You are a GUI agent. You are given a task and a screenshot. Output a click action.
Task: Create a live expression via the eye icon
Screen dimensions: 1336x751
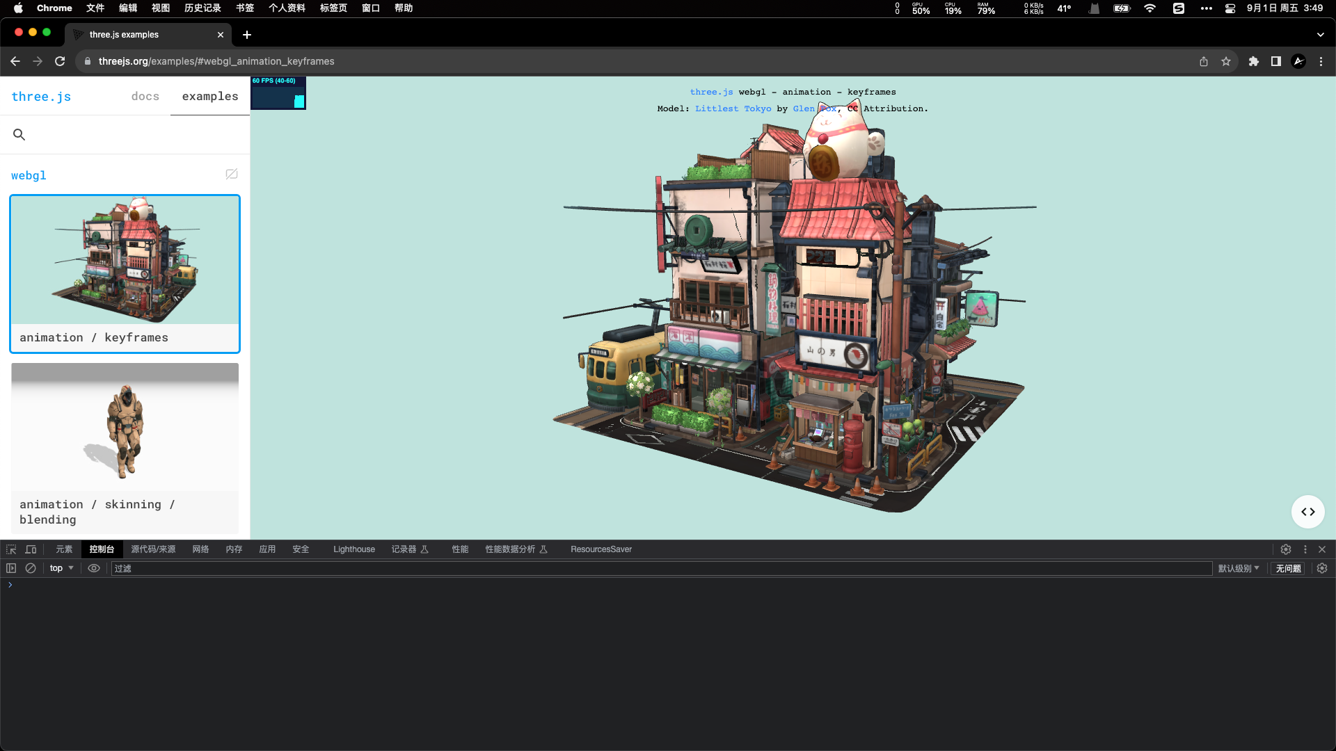[94, 568]
